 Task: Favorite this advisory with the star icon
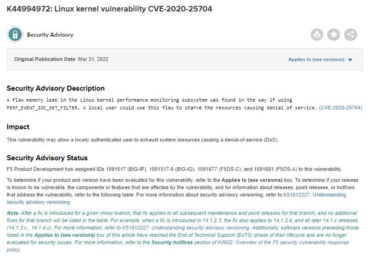tap(334, 34)
